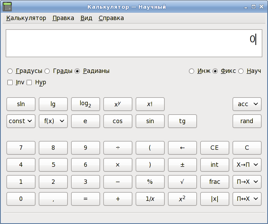Click digit 7 button
The width and height of the screenshot is (268, 224).
coord(21,148)
